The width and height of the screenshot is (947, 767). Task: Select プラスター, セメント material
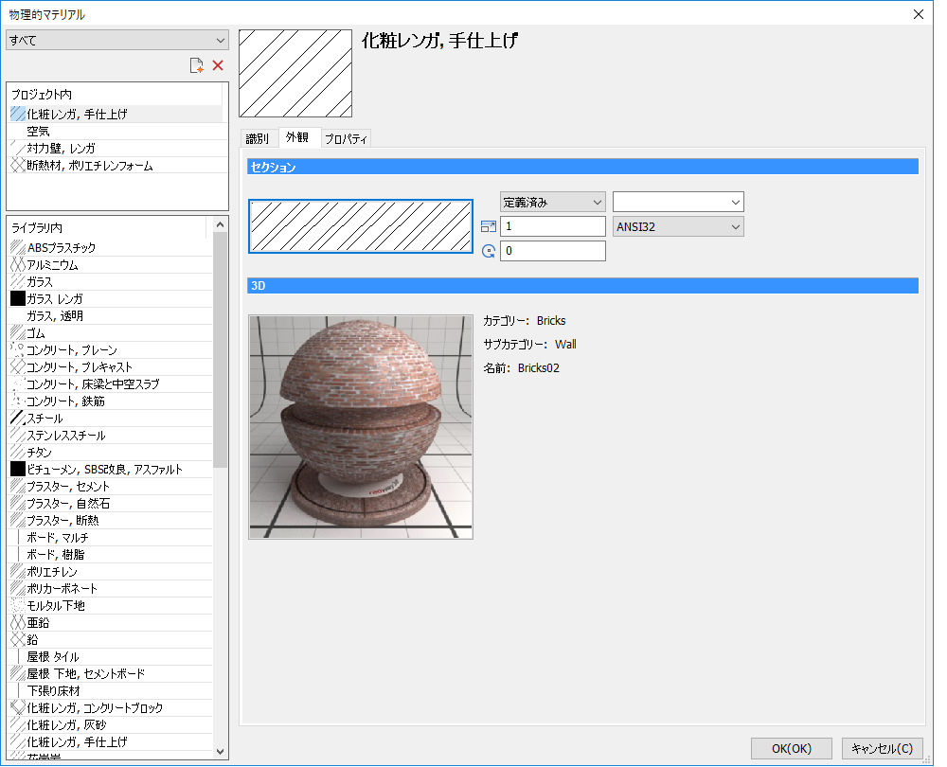[111, 486]
